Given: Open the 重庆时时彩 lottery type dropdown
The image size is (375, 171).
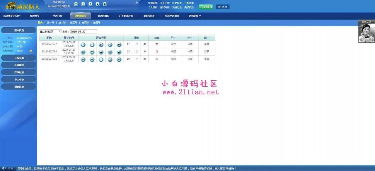Looking at the screenshot, I should 50,31.
